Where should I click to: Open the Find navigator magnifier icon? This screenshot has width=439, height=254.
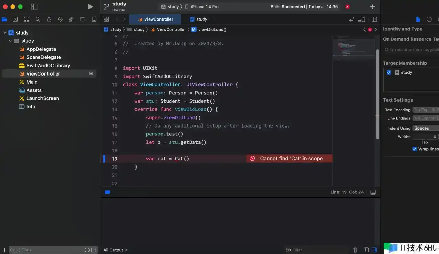38,19
